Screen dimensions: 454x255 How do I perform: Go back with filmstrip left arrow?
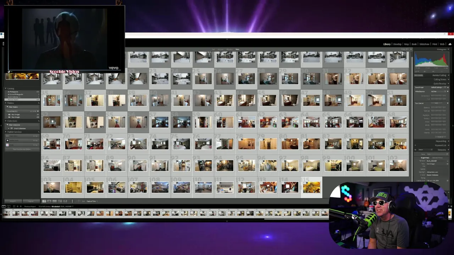tap(17, 206)
